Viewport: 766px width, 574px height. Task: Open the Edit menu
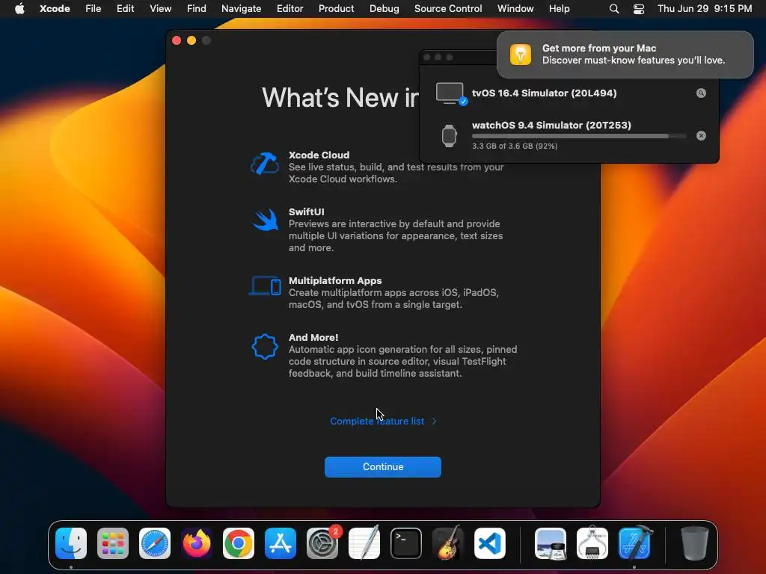[x=125, y=8]
